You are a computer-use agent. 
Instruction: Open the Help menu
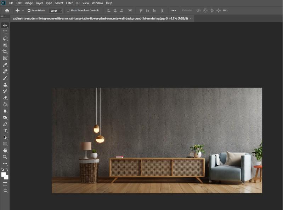pos(109,3)
